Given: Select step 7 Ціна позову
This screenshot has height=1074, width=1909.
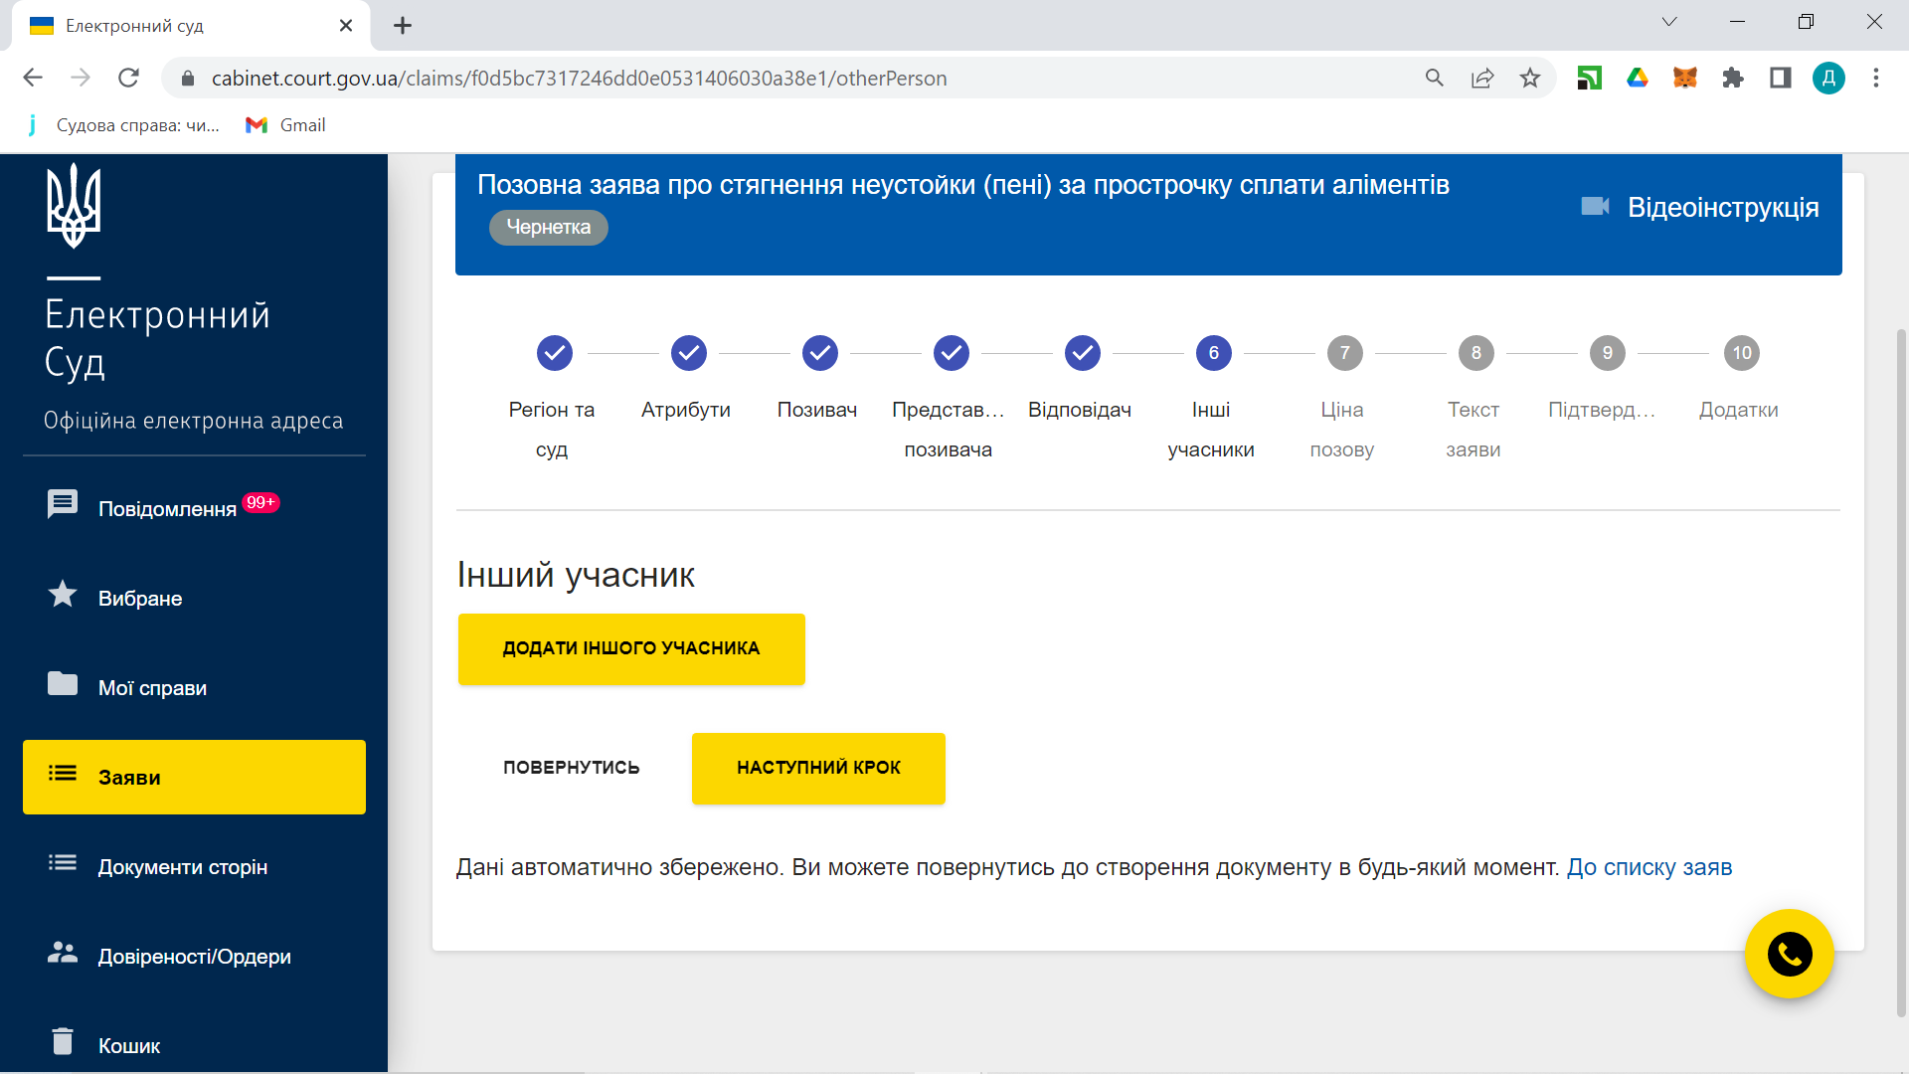Looking at the screenshot, I should pos(1344,353).
